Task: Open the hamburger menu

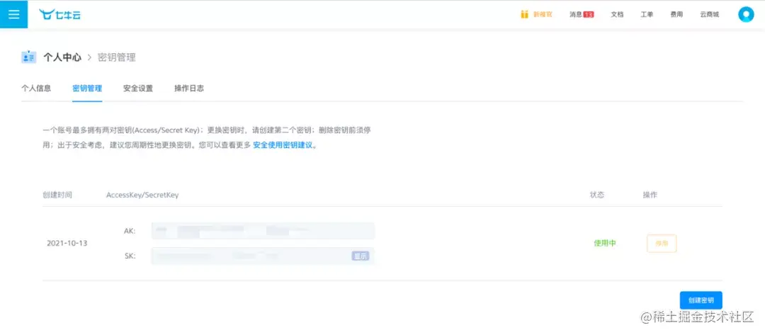Action: pyautogui.click(x=13, y=14)
